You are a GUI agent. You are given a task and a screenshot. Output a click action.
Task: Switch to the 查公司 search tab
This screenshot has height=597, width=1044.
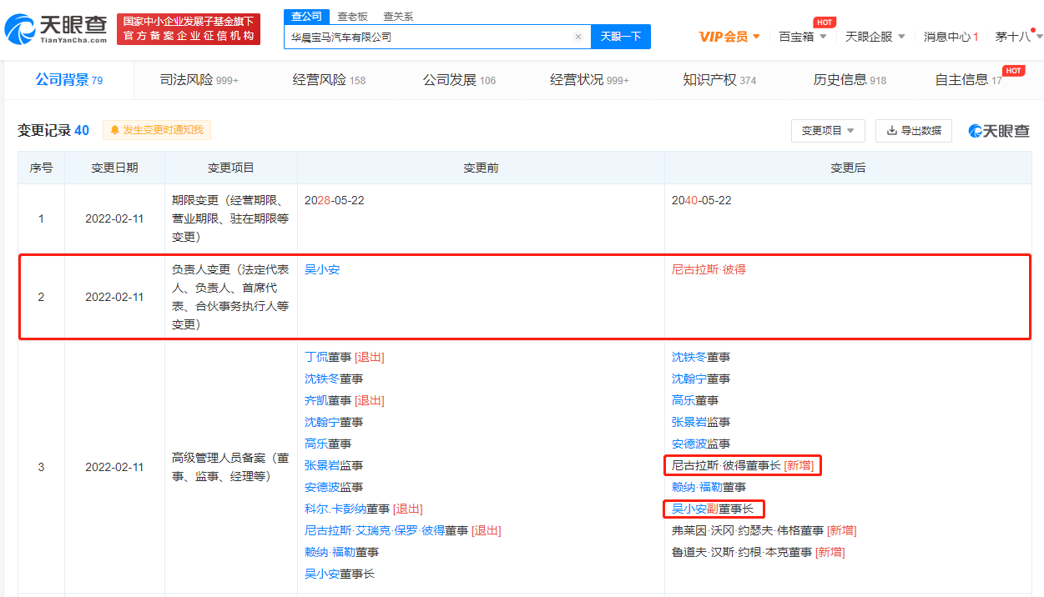tap(306, 17)
